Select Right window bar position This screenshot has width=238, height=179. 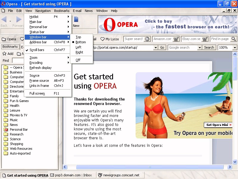pyautogui.click(x=82, y=52)
